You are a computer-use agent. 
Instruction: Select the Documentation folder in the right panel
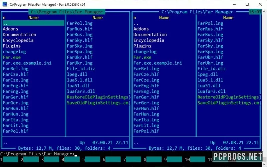(150, 35)
